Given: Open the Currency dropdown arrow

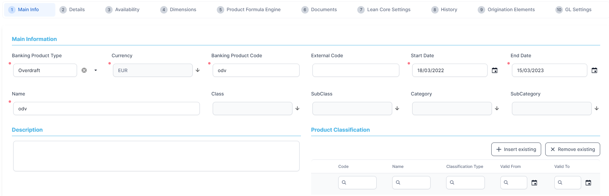Looking at the screenshot, I should (x=198, y=70).
